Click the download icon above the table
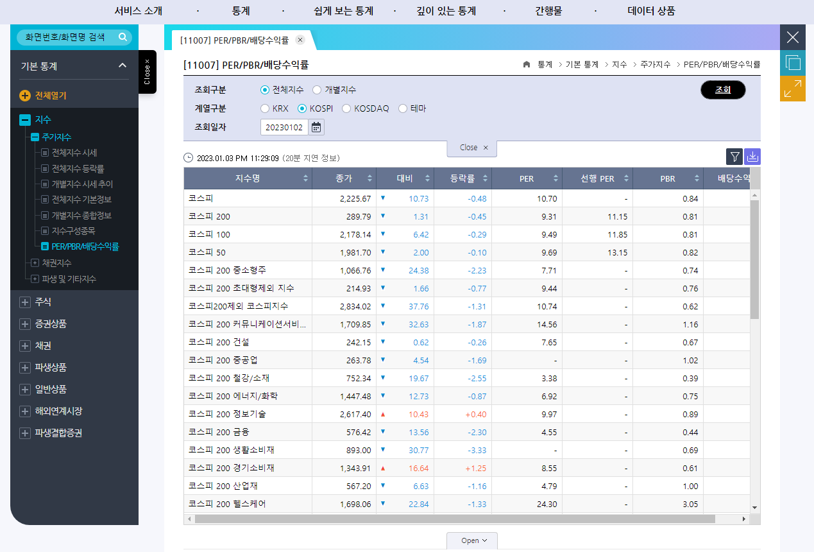814x552 pixels. point(752,157)
